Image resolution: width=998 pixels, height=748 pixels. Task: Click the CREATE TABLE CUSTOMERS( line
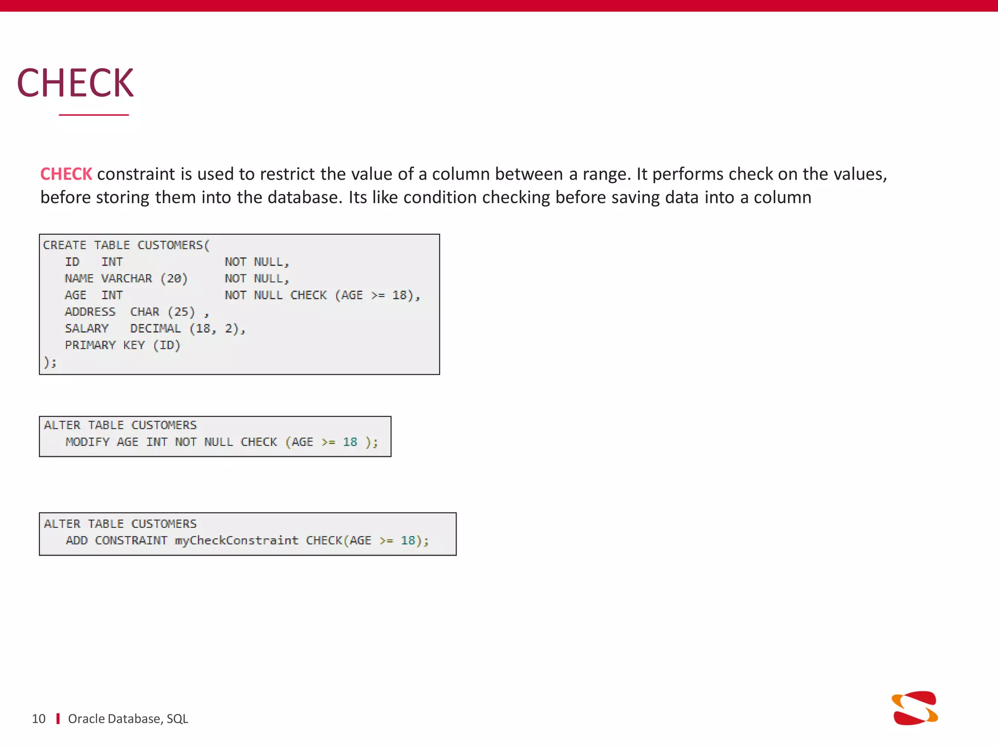click(x=126, y=245)
